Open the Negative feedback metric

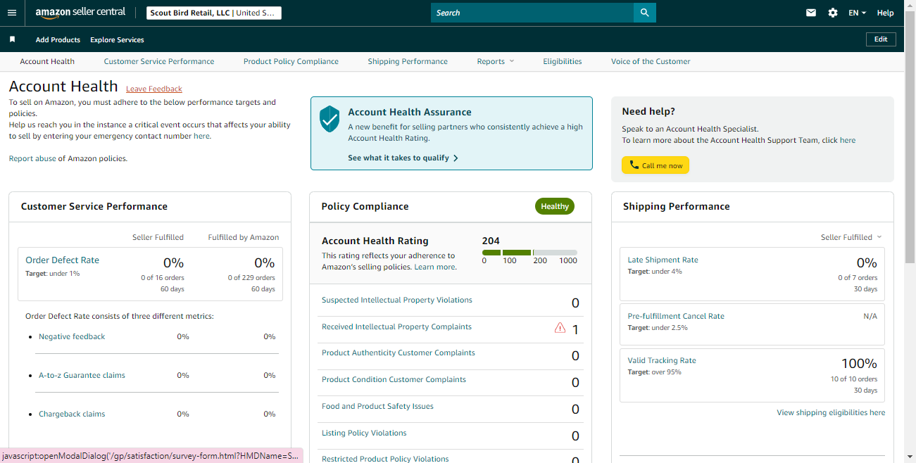(x=72, y=336)
